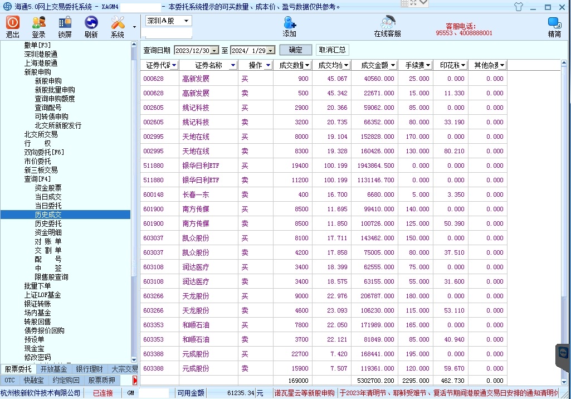
Task: Click the tree panel scroll up arrow
Action: (134, 45)
